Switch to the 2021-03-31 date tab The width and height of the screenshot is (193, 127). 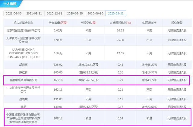click(x=34, y=14)
